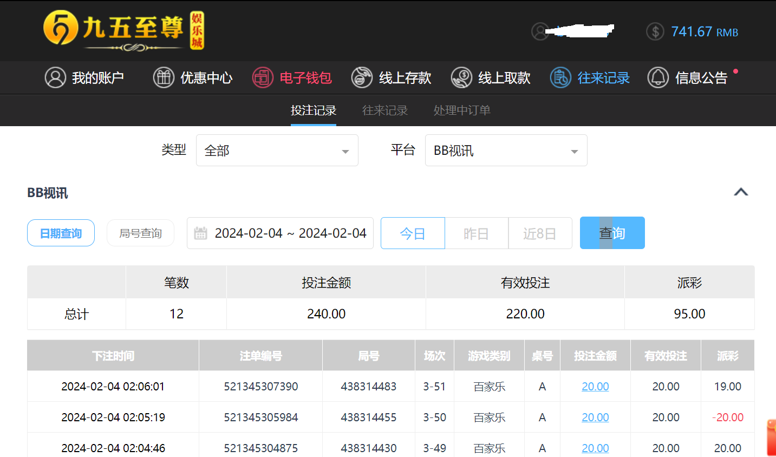
Task: Open 线上取款 withdrawal icon
Action: (461, 78)
